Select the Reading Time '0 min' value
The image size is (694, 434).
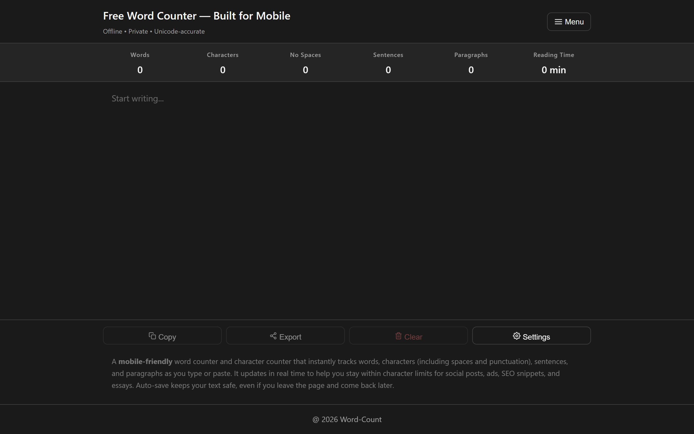pos(554,70)
